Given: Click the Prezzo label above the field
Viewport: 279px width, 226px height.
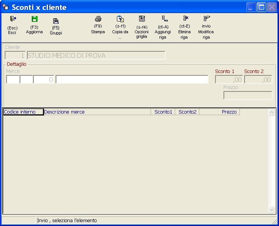Looking at the screenshot, I should 231,88.
